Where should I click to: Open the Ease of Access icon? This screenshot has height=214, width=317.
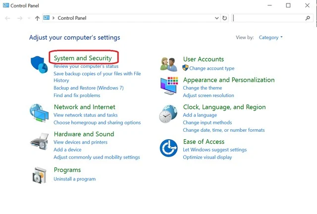point(168,148)
